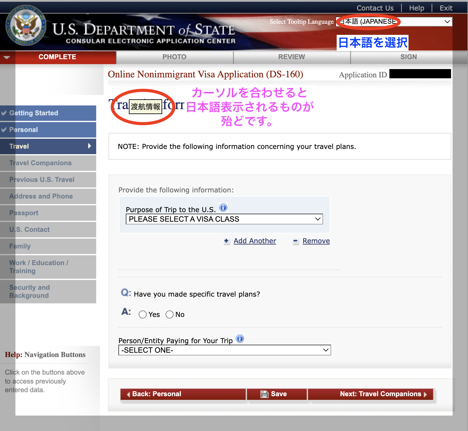Image resolution: width=468 pixels, height=431 pixels.
Task: Click the Department of State seal logo
Action: 26,26
